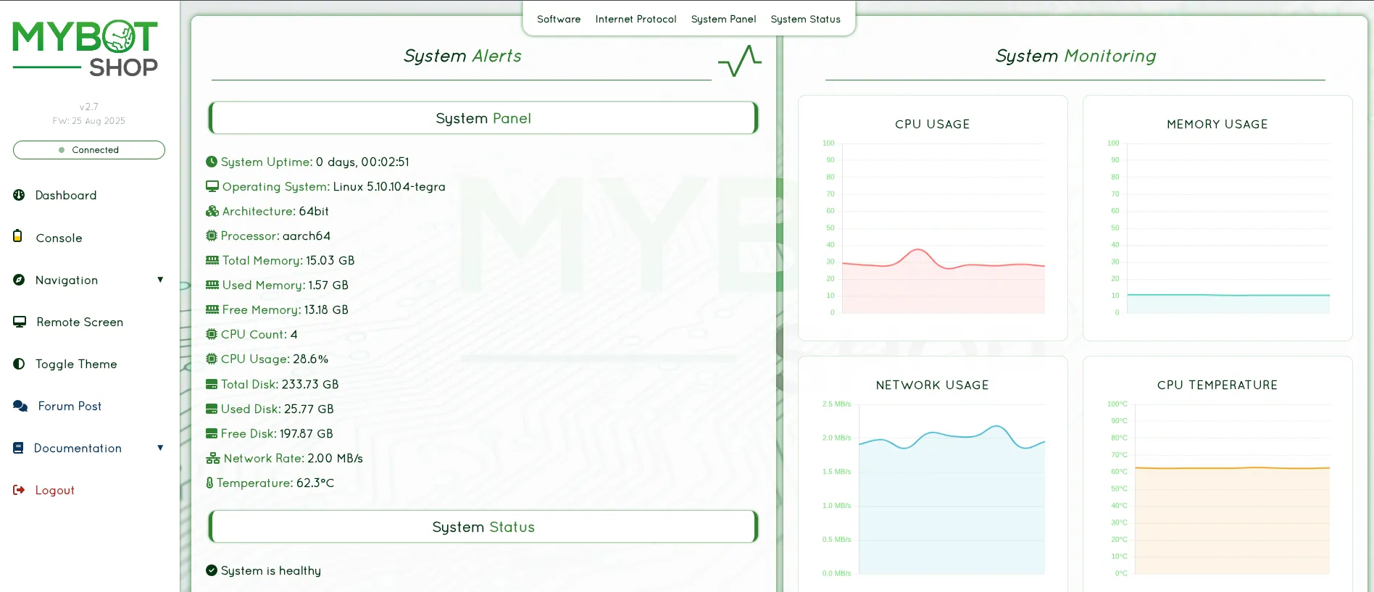This screenshot has width=1374, height=592.
Task: Click the pulse icon beside System Alerts
Action: point(739,61)
